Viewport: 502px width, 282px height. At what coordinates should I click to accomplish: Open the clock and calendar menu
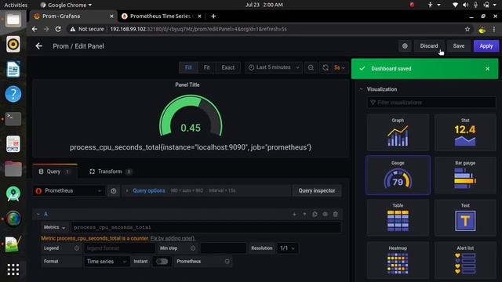point(264,5)
